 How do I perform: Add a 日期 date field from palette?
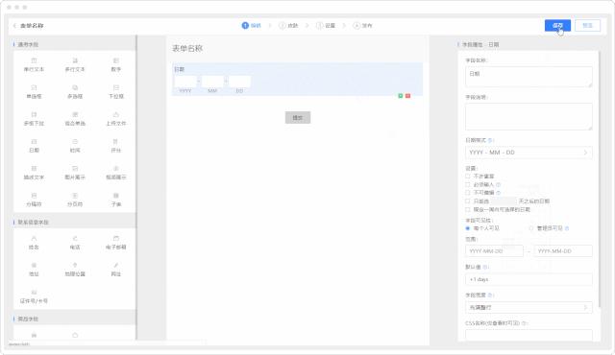pos(35,146)
